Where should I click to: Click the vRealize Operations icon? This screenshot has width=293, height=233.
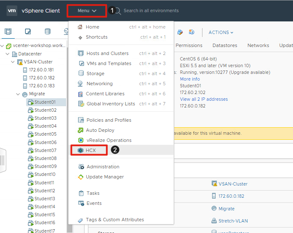81,140
